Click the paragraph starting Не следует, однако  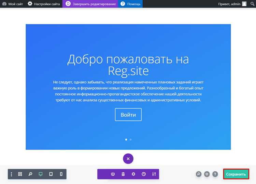(128, 91)
